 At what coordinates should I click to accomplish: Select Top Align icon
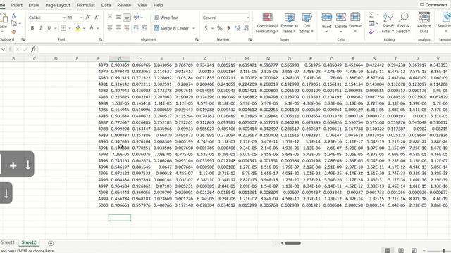click(x=110, y=17)
